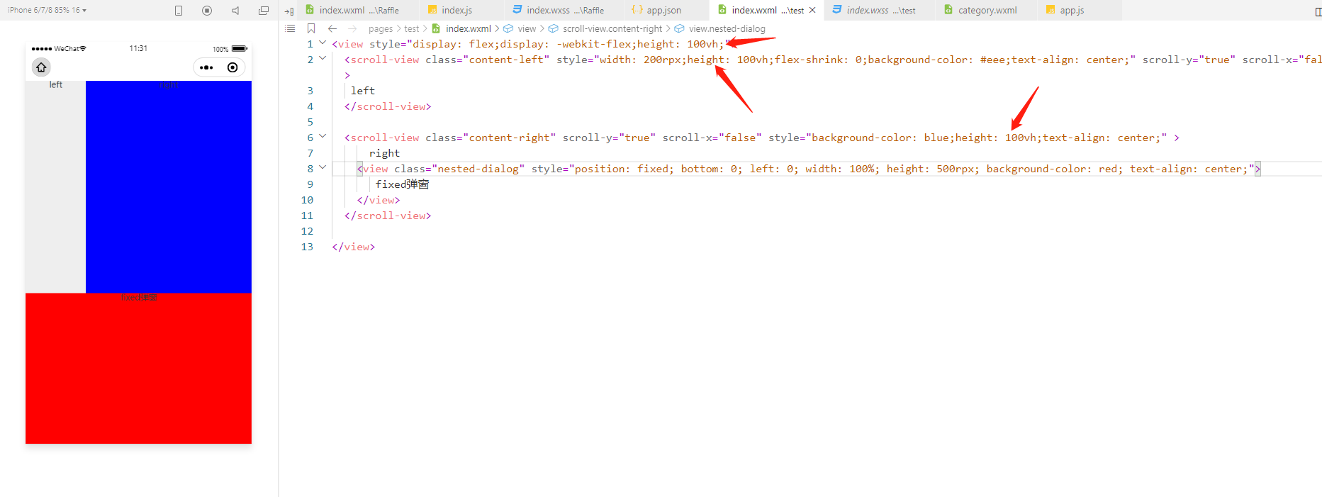Open the iPhone 6/7/8 device dropdown
The height and width of the screenshot is (497, 1322).
[x=47, y=10]
